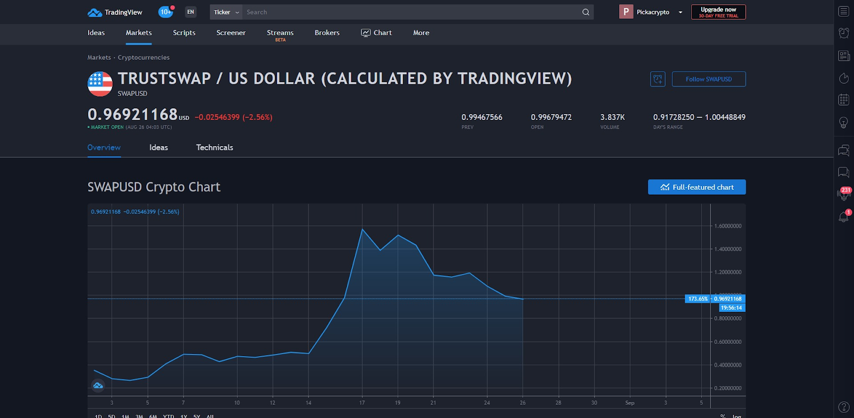The image size is (854, 418).
Task: Switch to the symbol Ideas tab
Action: pyautogui.click(x=159, y=147)
